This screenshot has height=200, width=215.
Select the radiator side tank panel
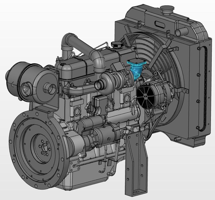pyautogui.click(x=200, y=89)
